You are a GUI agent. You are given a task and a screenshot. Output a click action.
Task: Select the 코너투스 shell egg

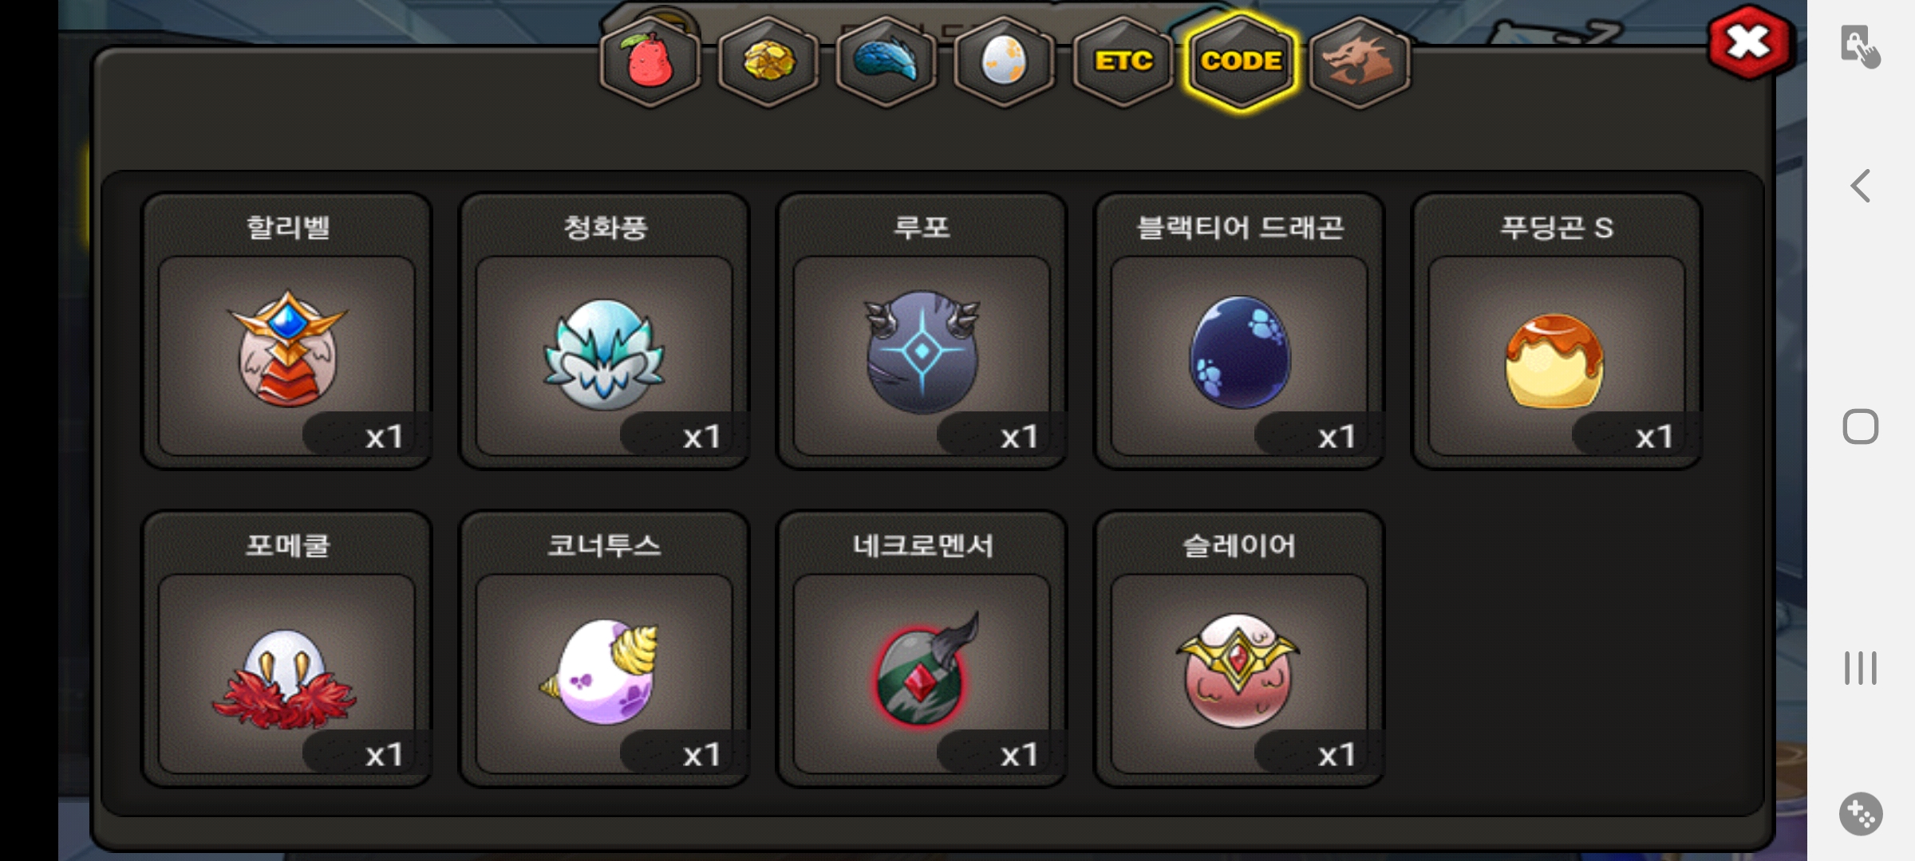click(x=604, y=649)
